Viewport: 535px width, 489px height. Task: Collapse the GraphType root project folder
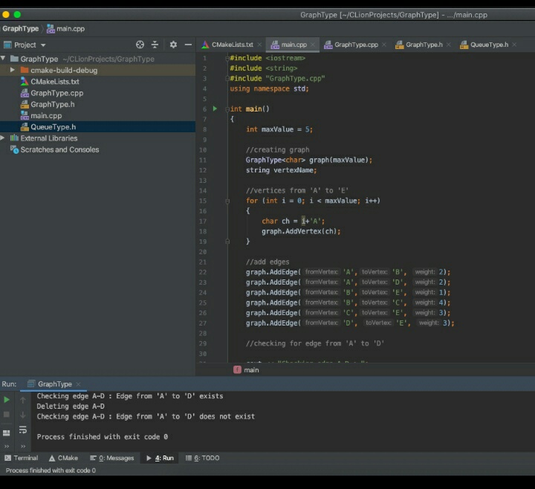(x=4, y=59)
